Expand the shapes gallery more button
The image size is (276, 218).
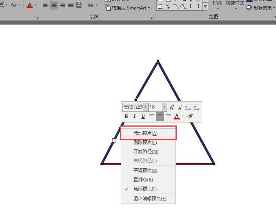pos(205,7)
